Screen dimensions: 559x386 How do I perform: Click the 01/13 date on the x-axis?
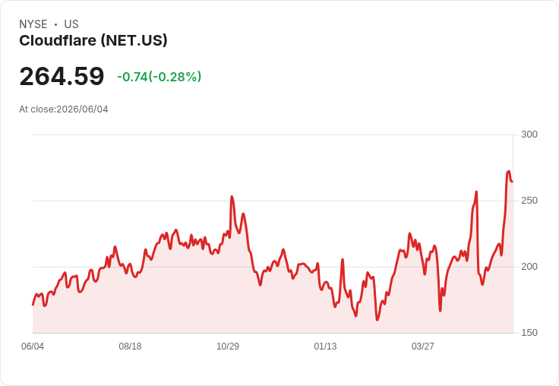[x=325, y=346]
